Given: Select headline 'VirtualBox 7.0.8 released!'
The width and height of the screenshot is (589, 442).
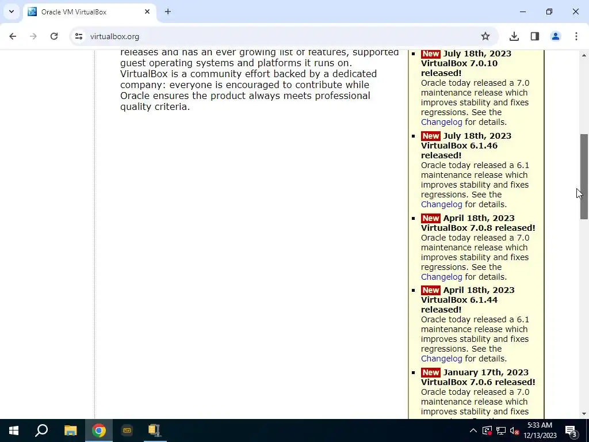Looking at the screenshot, I should [478, 228].
